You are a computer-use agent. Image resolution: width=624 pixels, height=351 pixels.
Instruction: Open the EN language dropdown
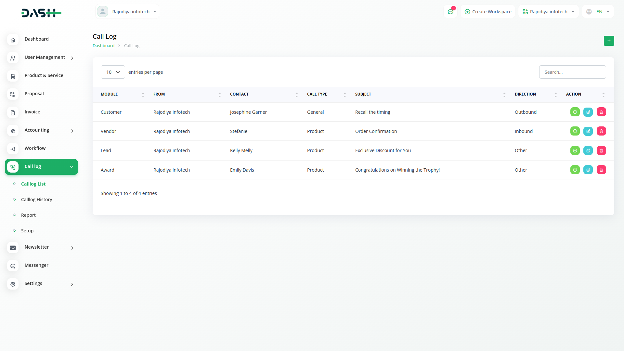pos(599,12)
